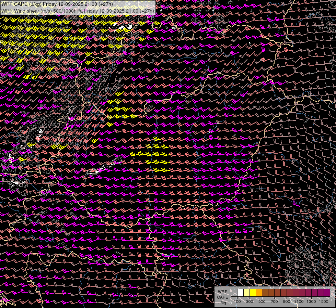Click the 1500 legend value label
The image size is (336, 308).
coord(324,301)
